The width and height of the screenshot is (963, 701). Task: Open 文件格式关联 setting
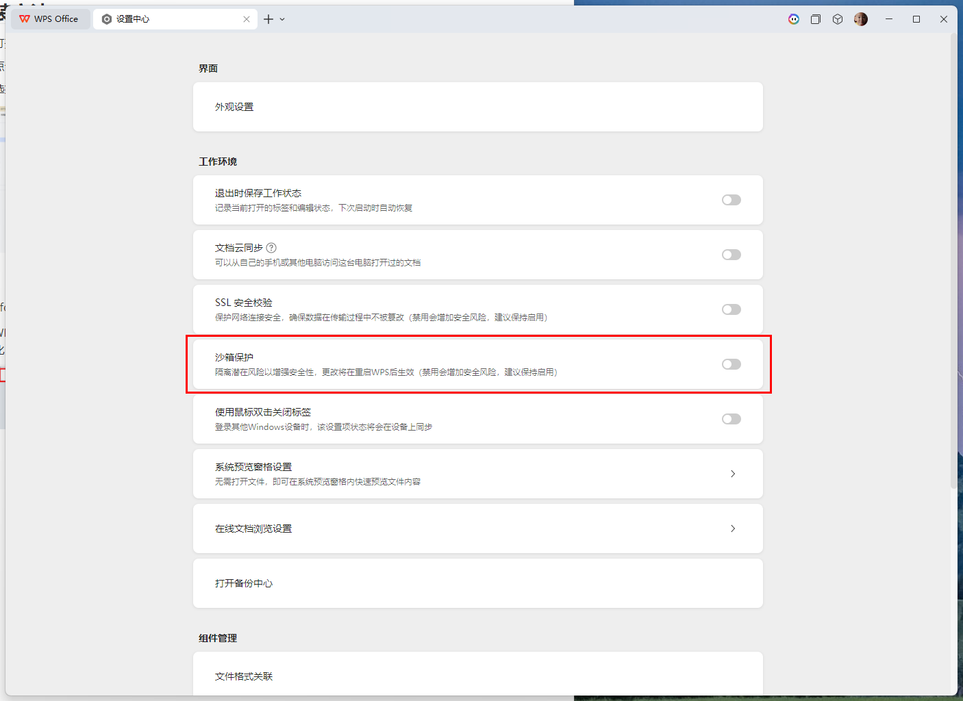(x=244, y=676)
